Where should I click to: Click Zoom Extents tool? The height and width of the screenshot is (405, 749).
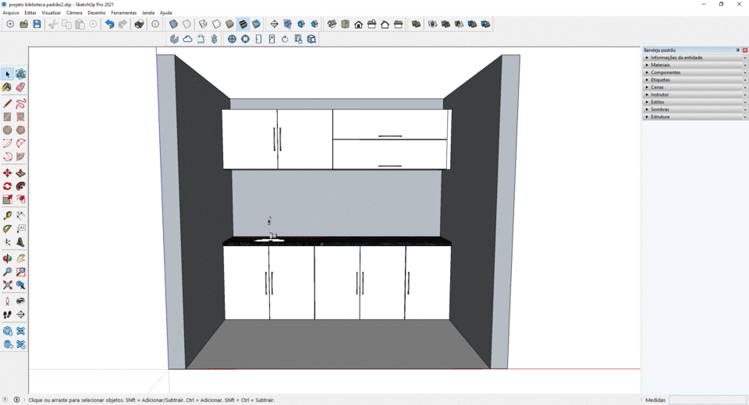(x=7, y=285)
